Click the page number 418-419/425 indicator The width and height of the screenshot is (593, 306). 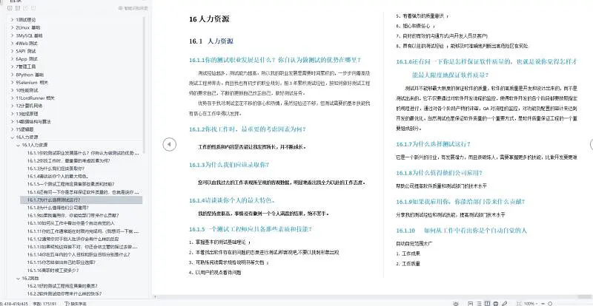pyautogui.click(x=14, y=303)
